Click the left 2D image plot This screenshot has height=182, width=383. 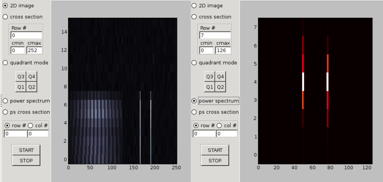pyautogui.click(x=123, y=91)
